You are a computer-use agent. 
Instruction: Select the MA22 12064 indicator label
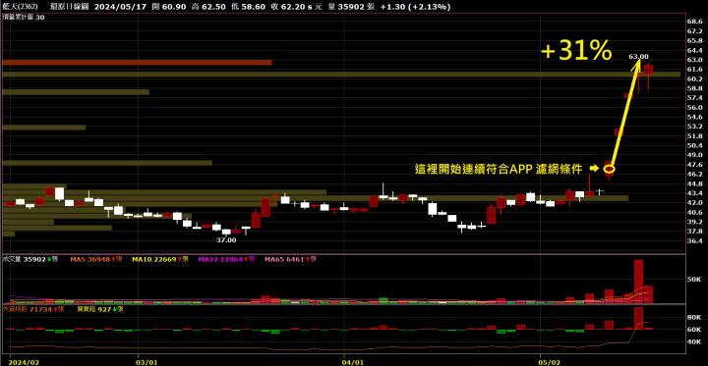click(x=221, y=259)
